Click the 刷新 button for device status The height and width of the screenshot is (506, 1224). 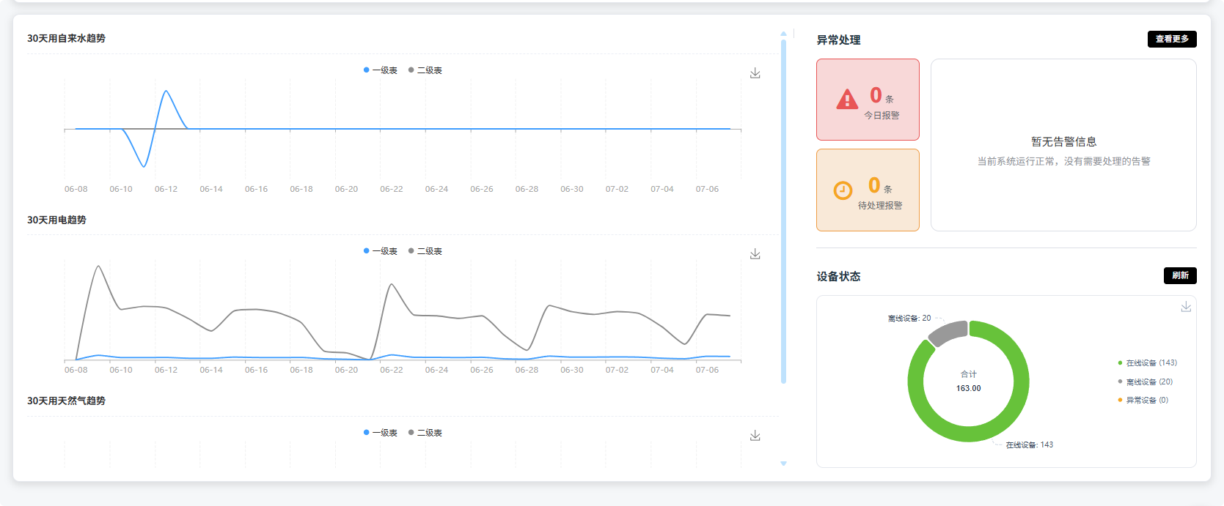point(1180,275)
